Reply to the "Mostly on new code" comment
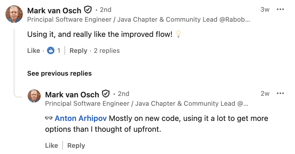The image size is (295, 154). [x=76, y=146]
